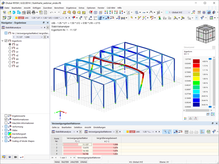Image resolution: width=219 pixels, height=164 pixels.
Task: Click the filter funnel icon in second toolbar
Action: pos(73,18)
